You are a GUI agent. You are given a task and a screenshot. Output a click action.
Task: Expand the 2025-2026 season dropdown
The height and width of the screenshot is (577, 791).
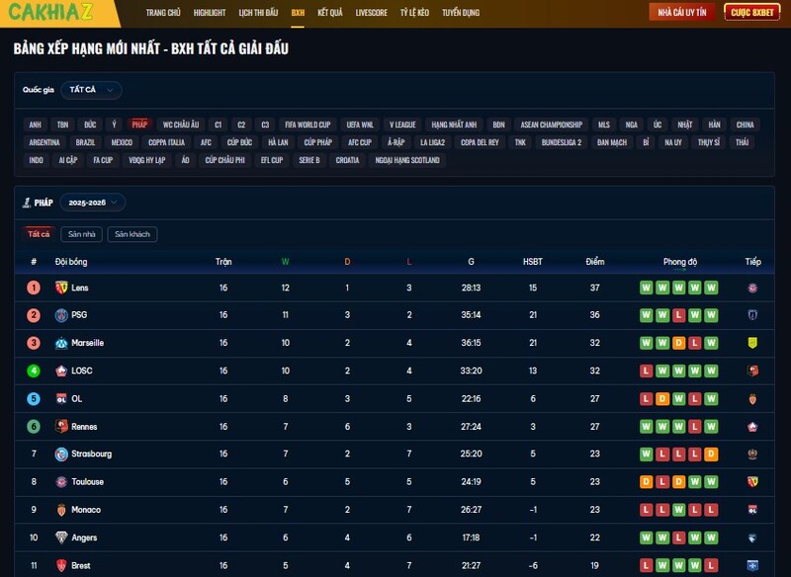(x=92, y=202)
